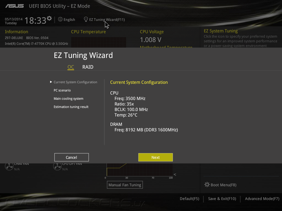Select the current arrow beside Current System Configuration
282x211 pixels.
(x=51, y=82)
